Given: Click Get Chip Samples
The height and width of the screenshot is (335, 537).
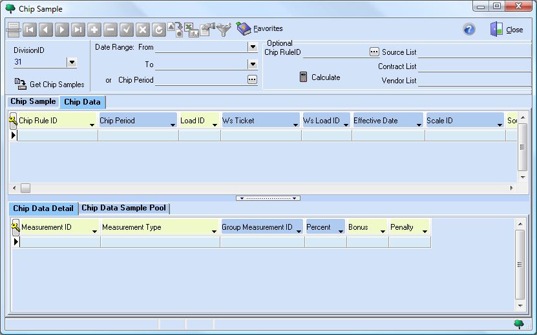Looking at the screenshot, I should click(x=50, y=84).
